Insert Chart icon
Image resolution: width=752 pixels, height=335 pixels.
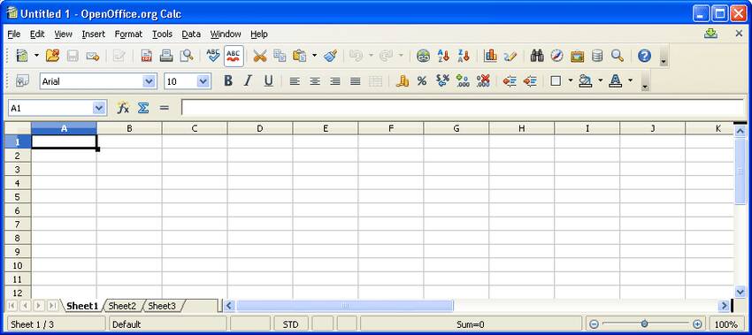pyautogui.click(x=490, y=56)
